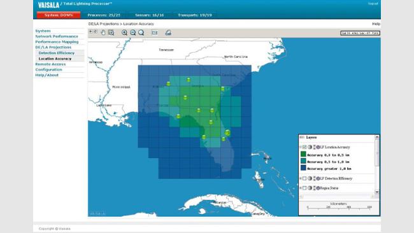The height and width of the screenshot is (233, 414).
Task: Click the latitude/longitude coordinate readout box
Action: pos(360,33)
